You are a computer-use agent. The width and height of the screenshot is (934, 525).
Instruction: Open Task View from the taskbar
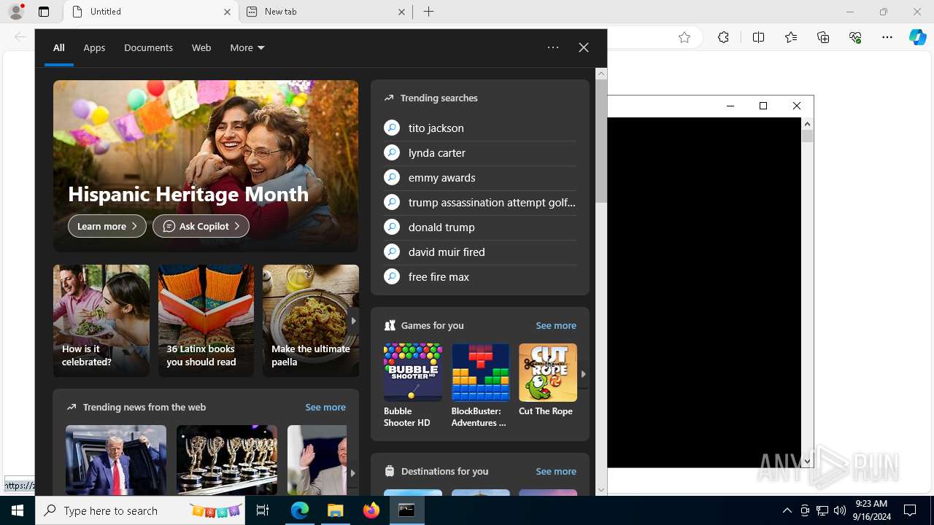(x=263, y=510)
